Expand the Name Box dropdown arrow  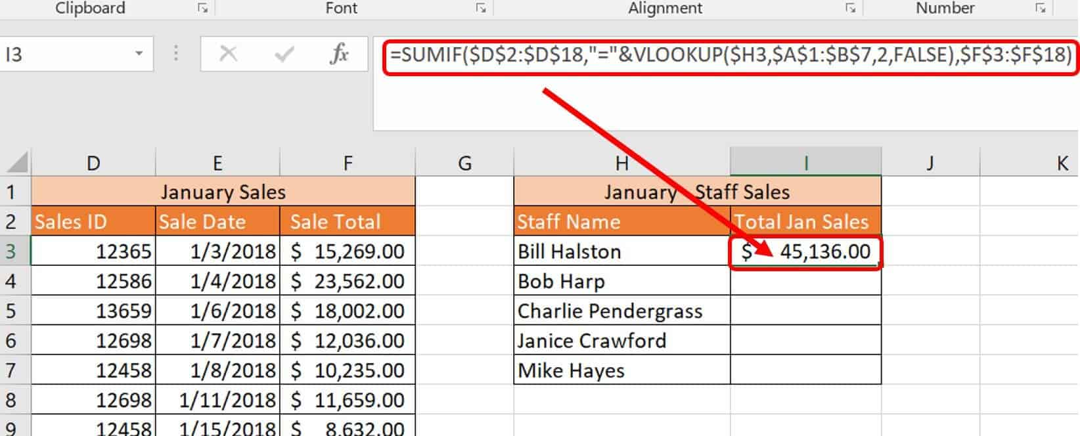point(139,54)
